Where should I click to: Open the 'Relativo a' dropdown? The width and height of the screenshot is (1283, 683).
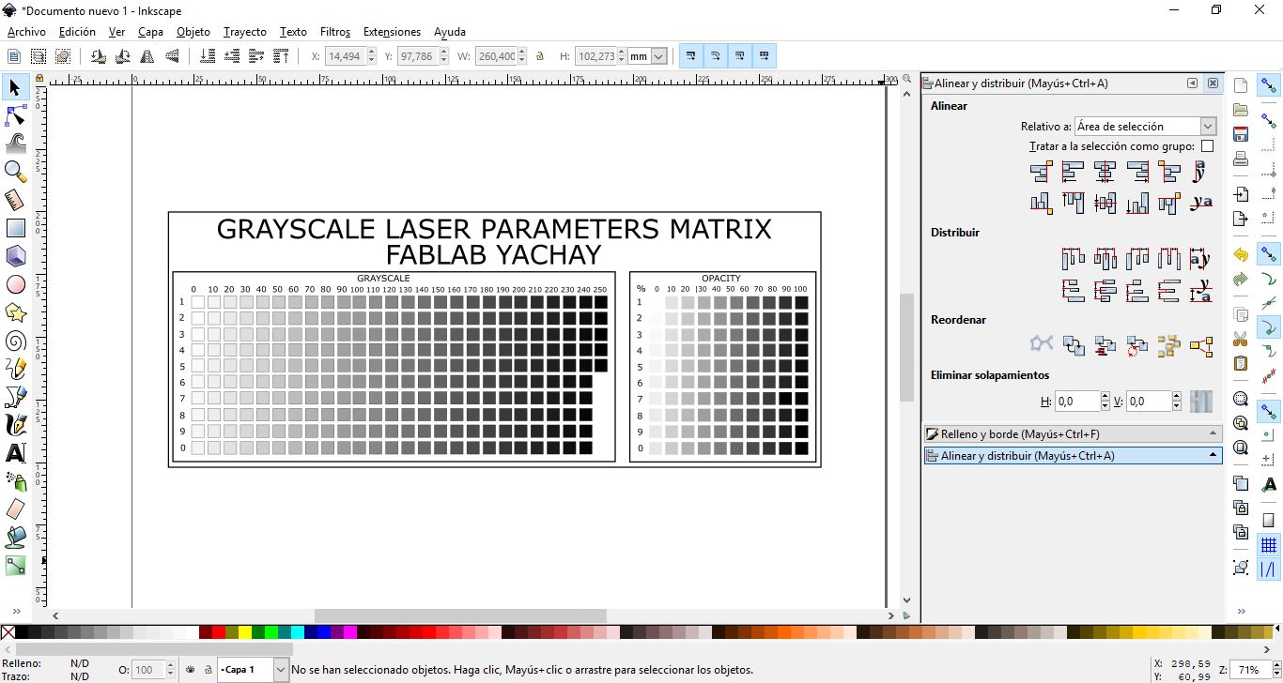point(1146,126)
